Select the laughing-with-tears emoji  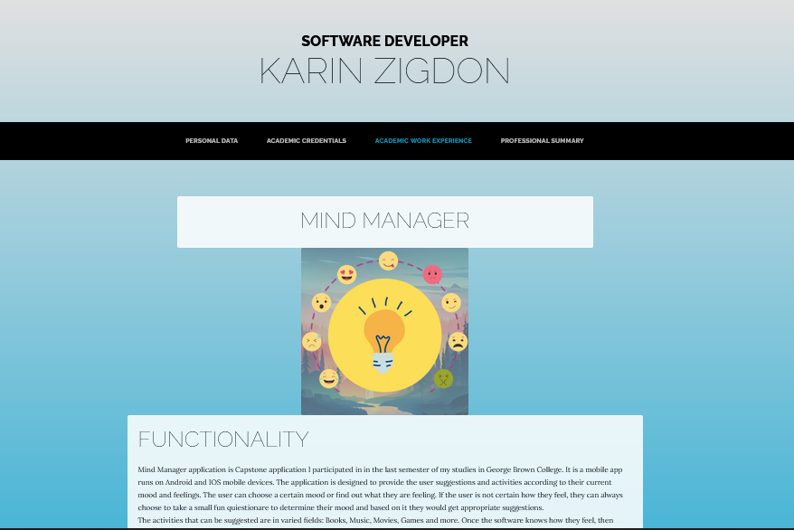pos(328,379)
